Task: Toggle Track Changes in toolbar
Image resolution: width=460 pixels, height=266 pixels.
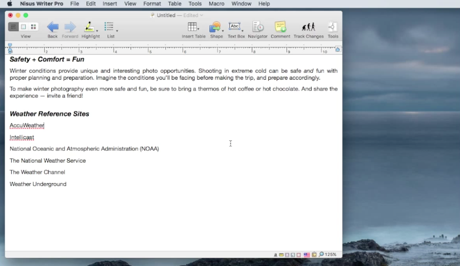Action: [x=308, y=27]
